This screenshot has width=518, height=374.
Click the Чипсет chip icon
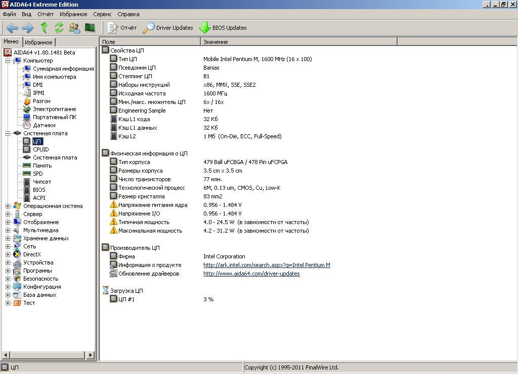pos(27,182)
